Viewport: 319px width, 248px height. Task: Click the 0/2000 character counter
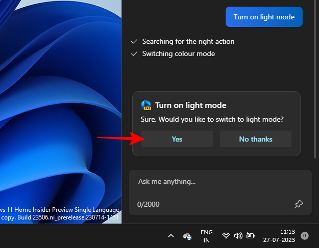(x=149, y=204)
